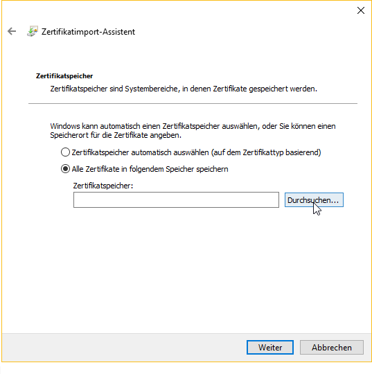Focus the empty Zertifikatspeicher text field
372x374 pixels.
[x=176, y=200]
